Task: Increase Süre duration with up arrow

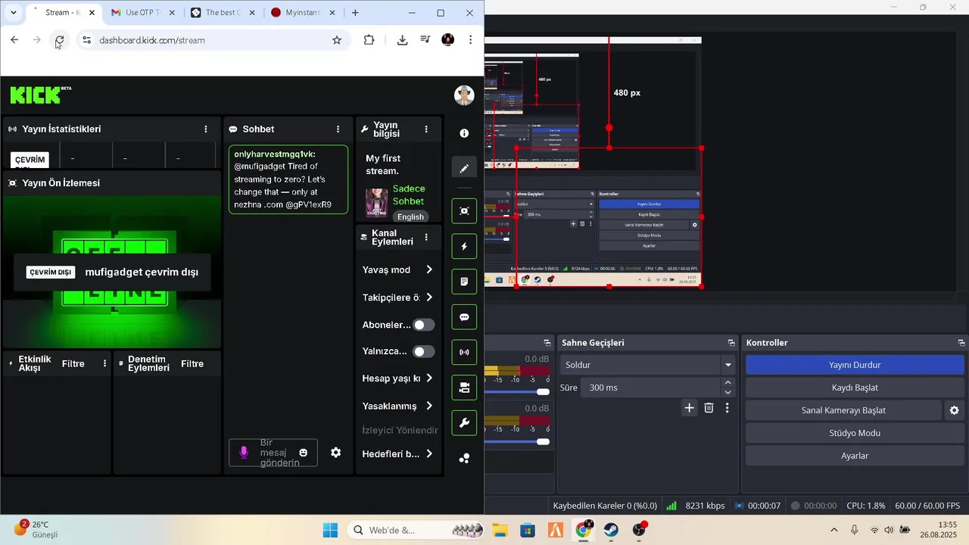Action: point(728,383)
